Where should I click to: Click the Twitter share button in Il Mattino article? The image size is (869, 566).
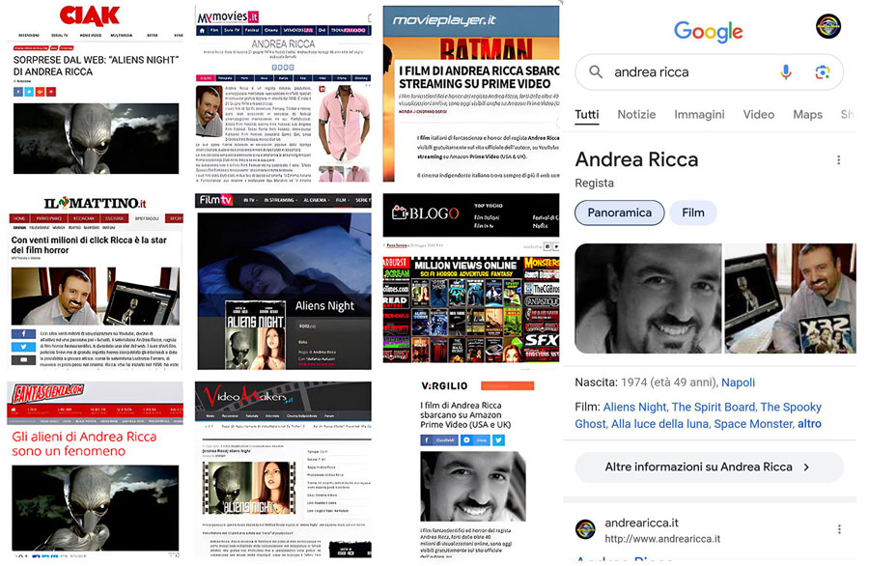click(23, 347)
